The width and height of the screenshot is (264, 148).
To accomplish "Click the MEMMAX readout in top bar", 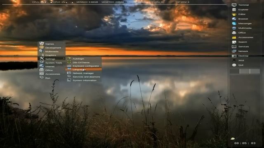I will (x=87, y=2).
